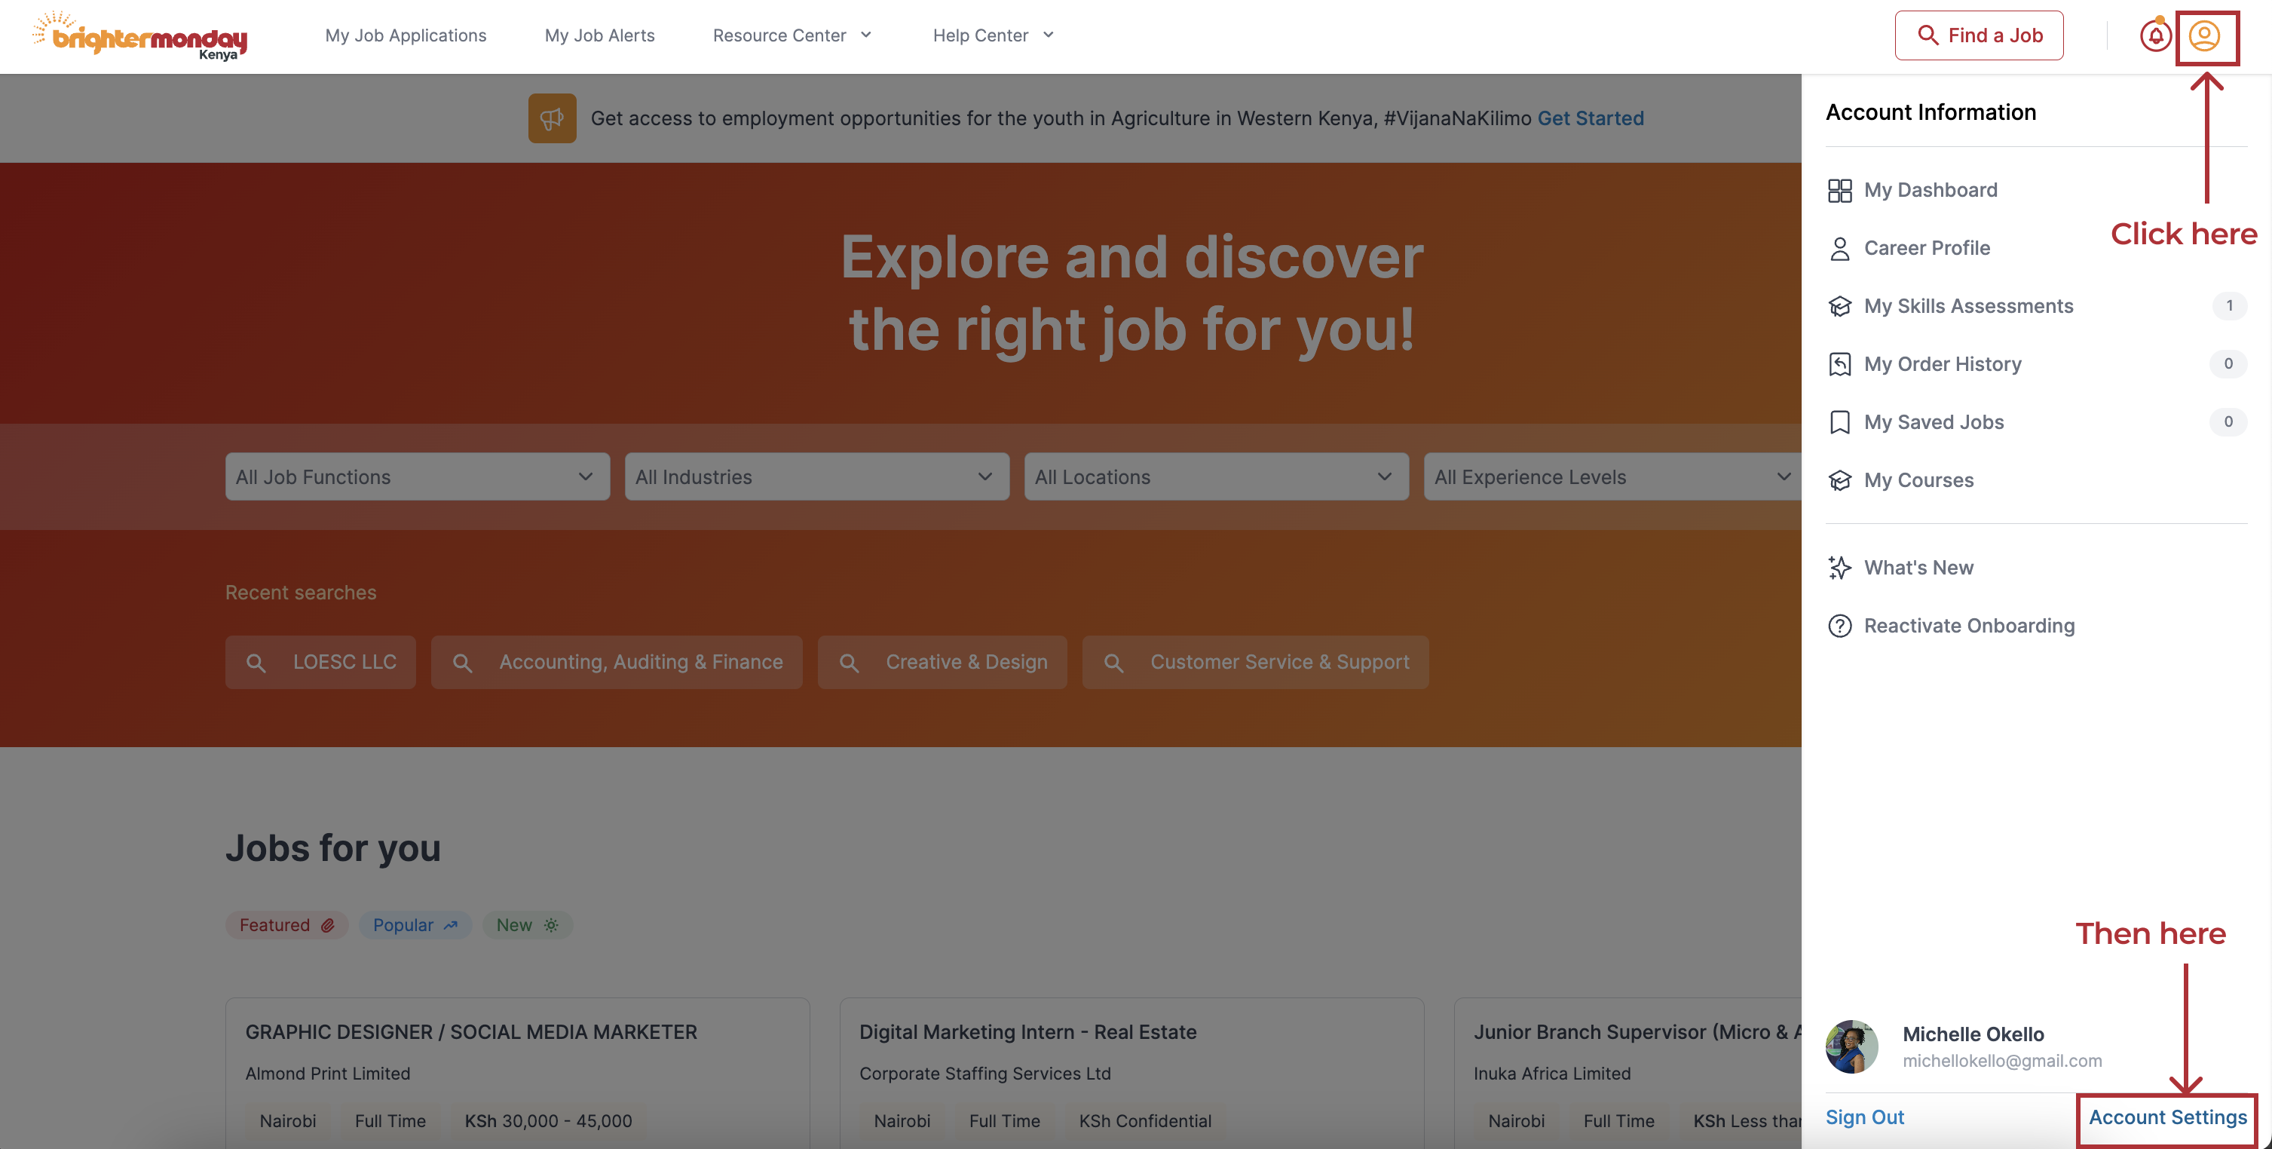
Task: Filter jobs by the Featured tag
Action: tap(286, 925)
